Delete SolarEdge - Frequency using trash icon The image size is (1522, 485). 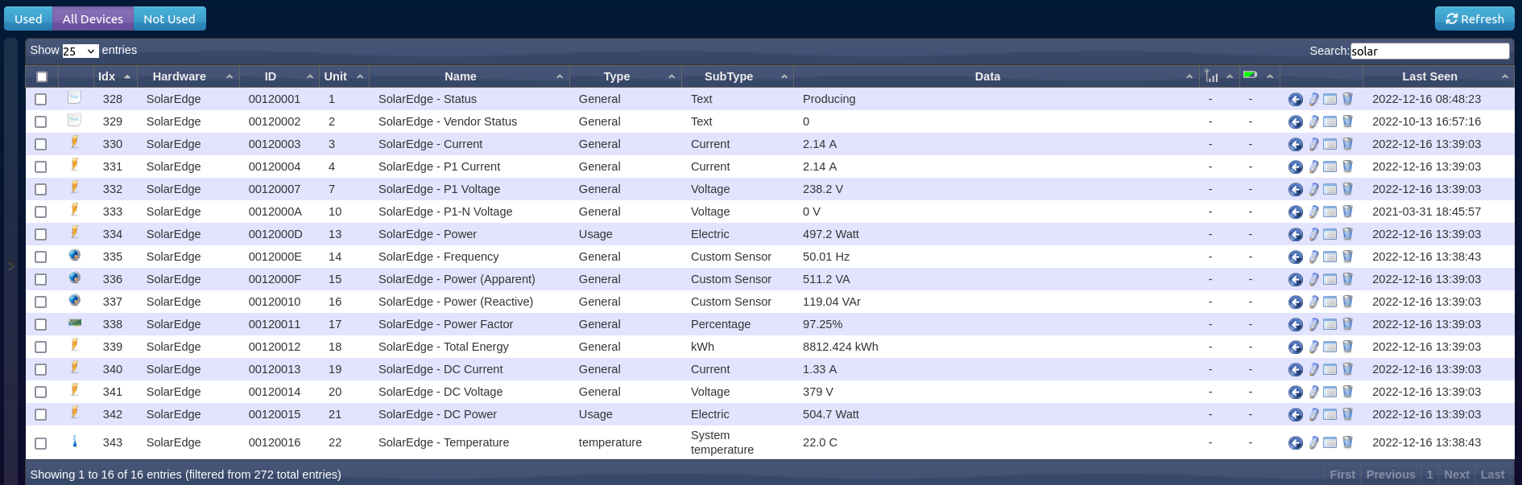click(1347, 257)
